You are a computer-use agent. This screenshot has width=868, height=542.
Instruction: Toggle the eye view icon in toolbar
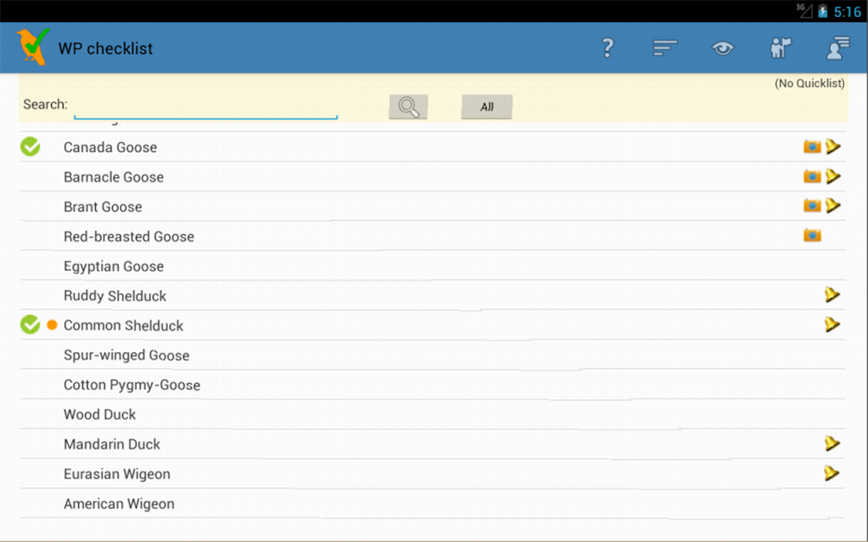click(722, 48)
